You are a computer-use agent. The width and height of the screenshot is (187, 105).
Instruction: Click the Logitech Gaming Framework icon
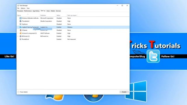click(20, 27)
